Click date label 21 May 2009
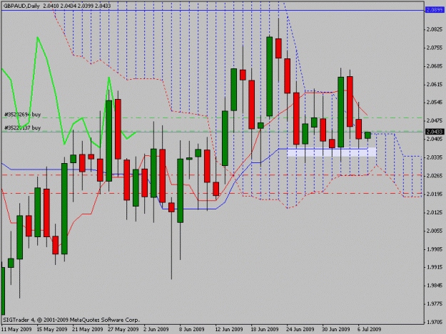446x334 pixels. coord(88,330)
